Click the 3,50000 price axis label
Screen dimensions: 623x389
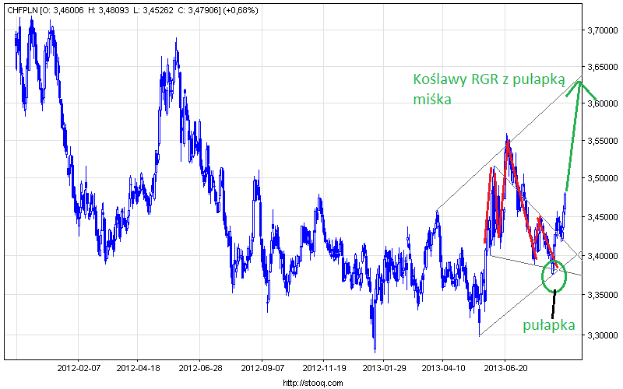(602, 178)
